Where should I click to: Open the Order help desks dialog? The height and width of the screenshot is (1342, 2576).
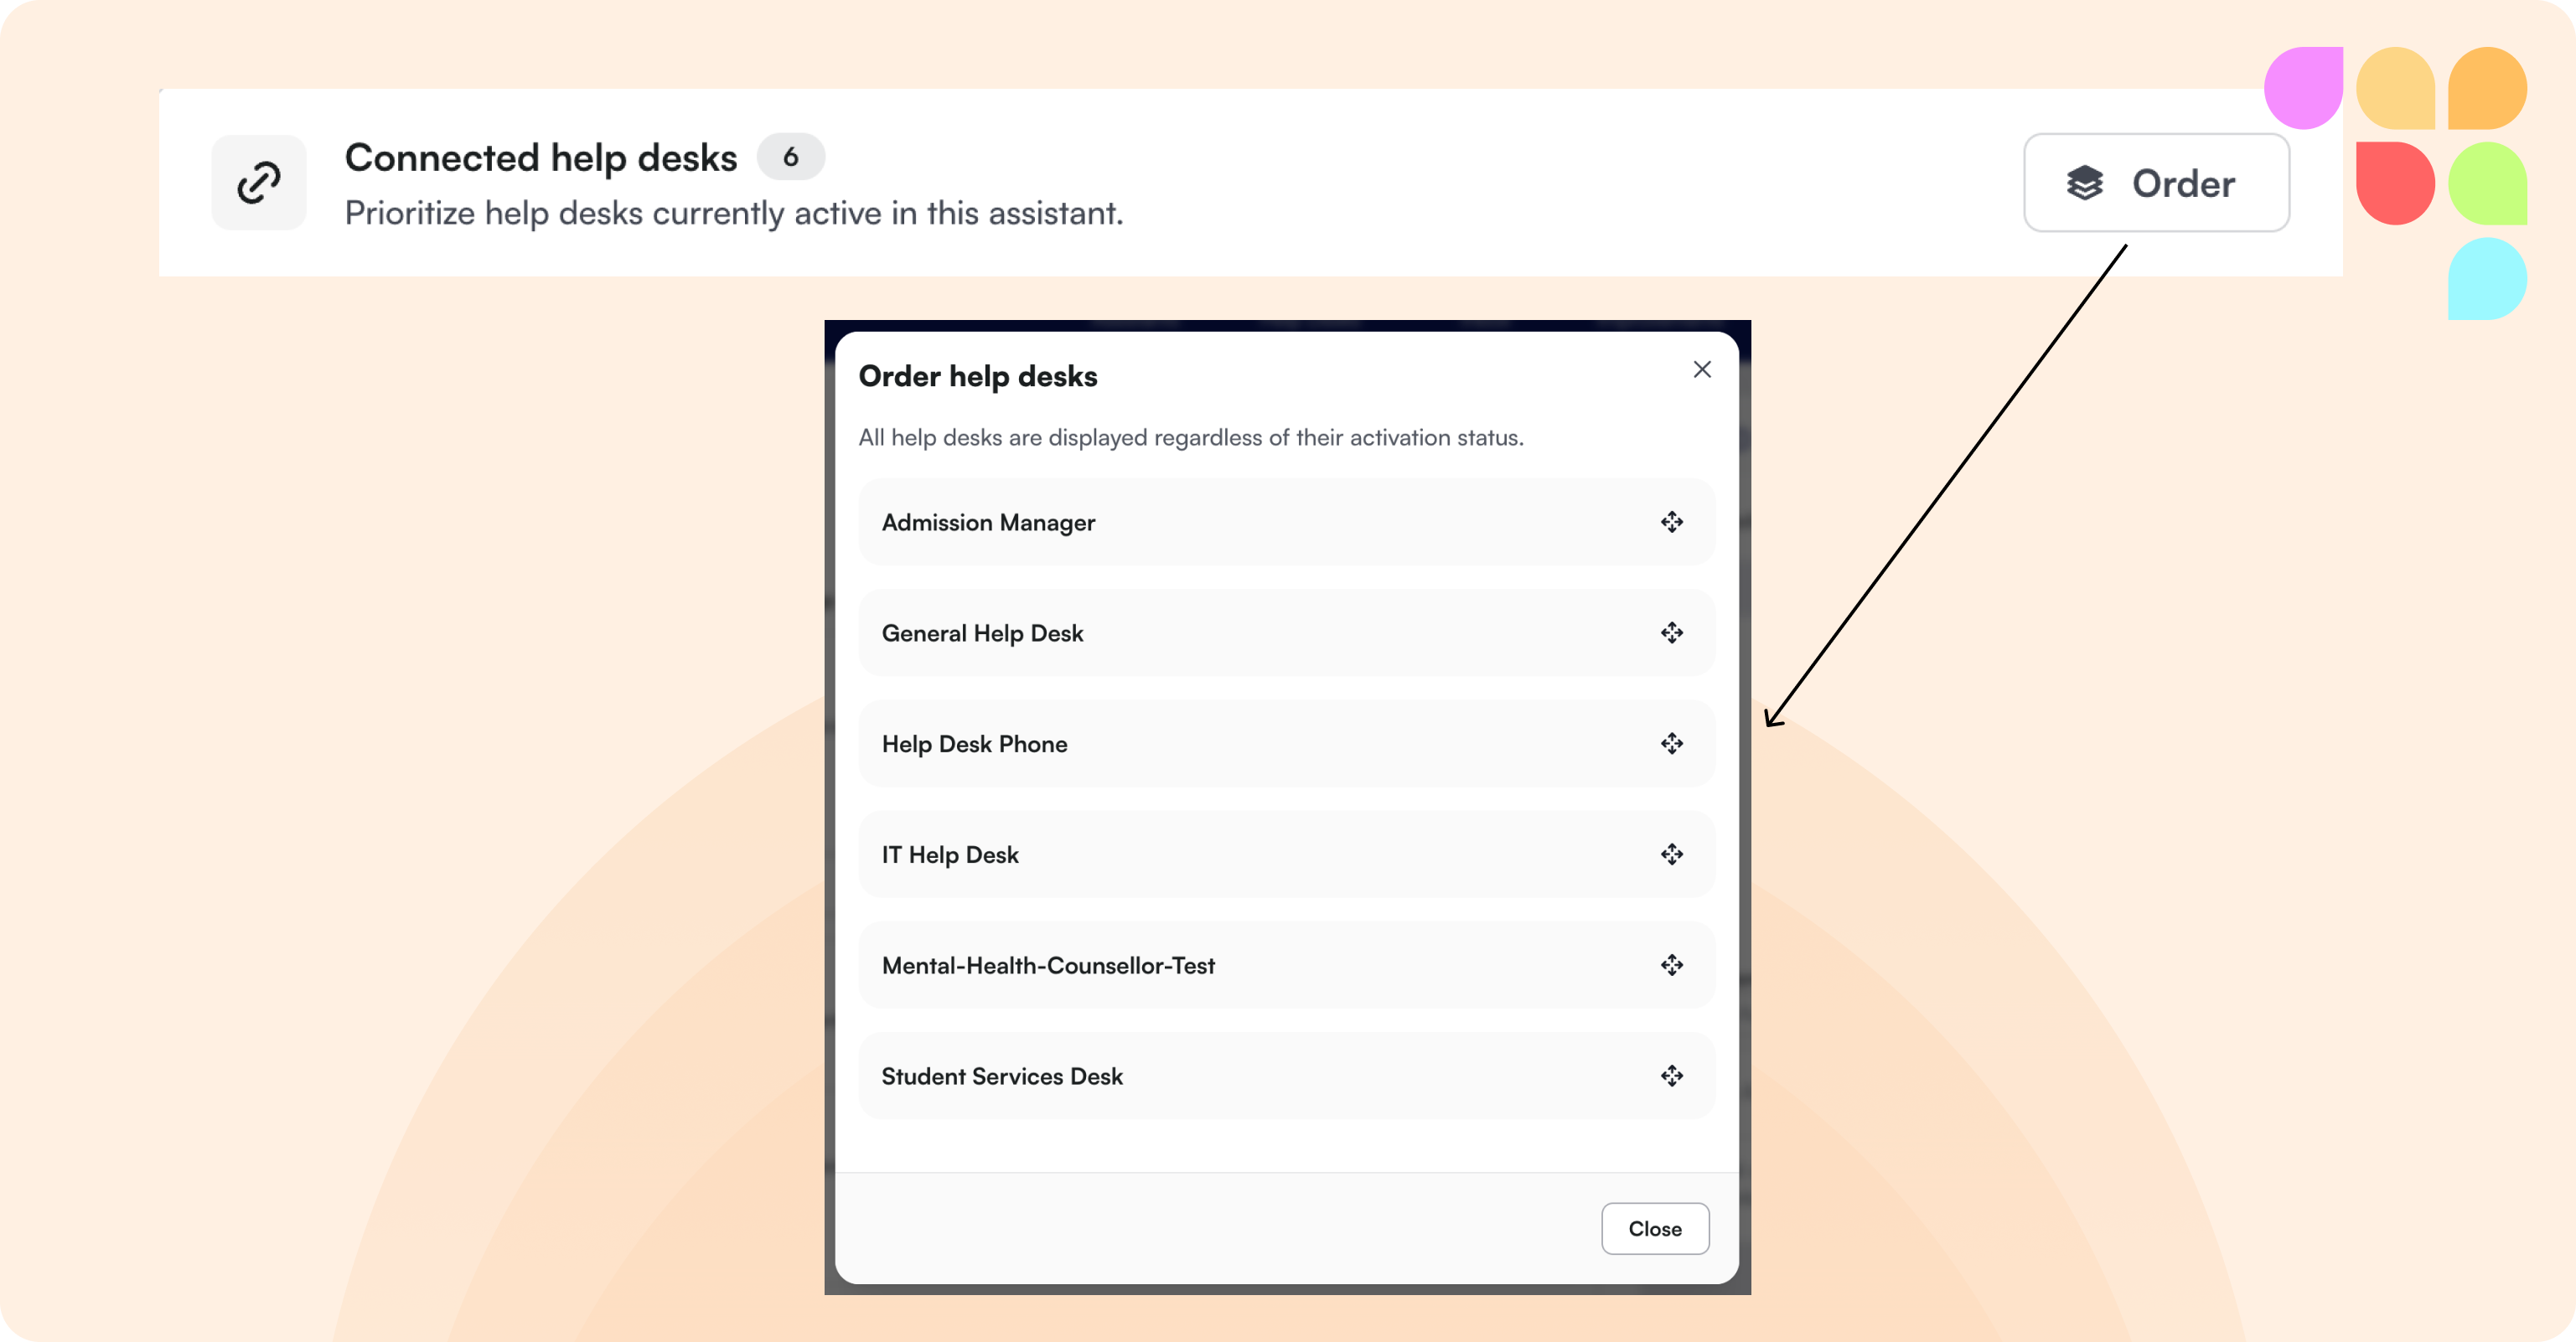(x=2156, y=183)
